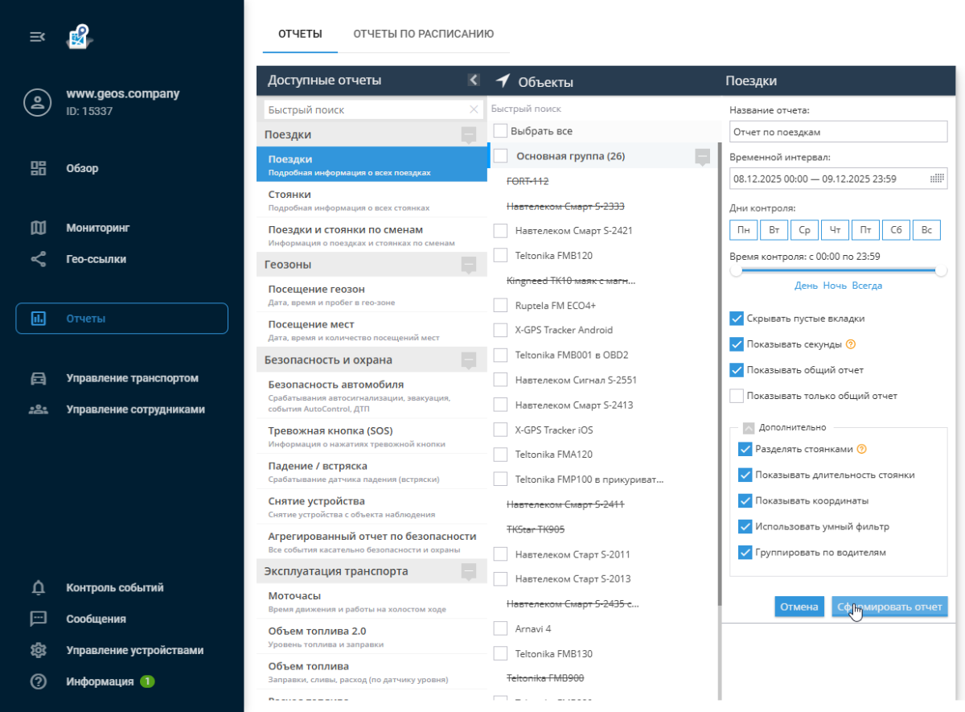Screen dimensions: 965x712
Task: Click the Гео-ссылки share icon
Action: tap(38, 259)
